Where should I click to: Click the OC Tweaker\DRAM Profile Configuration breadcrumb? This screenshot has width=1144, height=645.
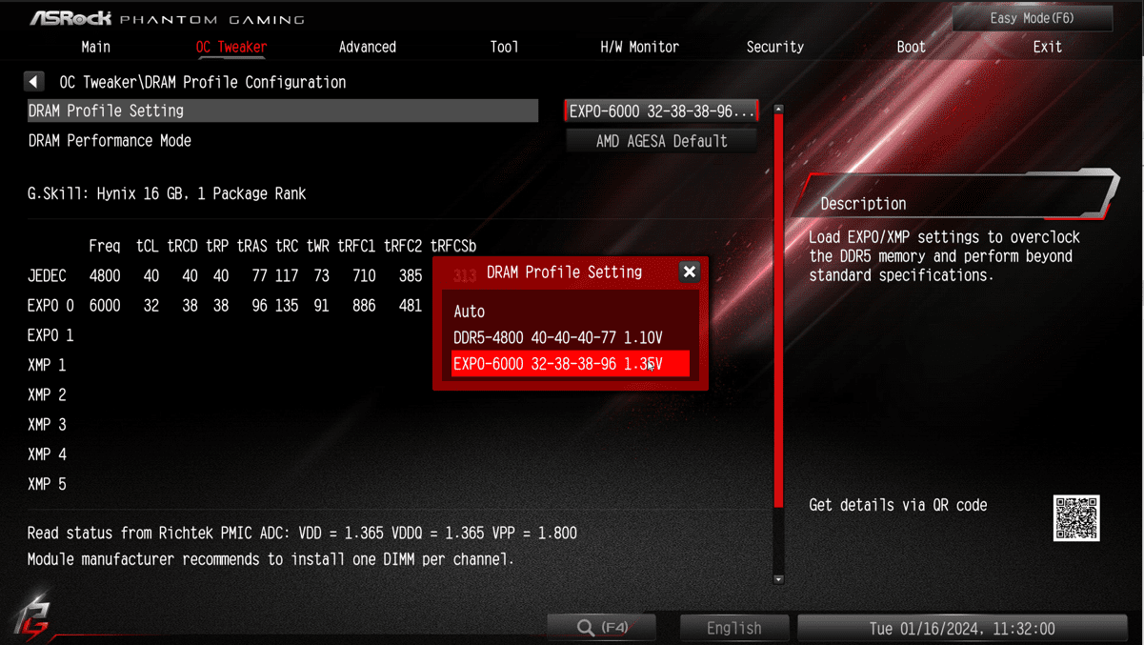click(203, 82)
